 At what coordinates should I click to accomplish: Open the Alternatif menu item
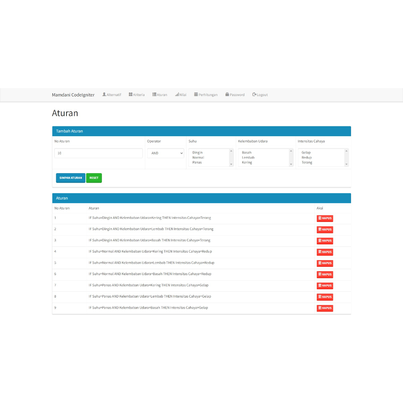(111, 94)
